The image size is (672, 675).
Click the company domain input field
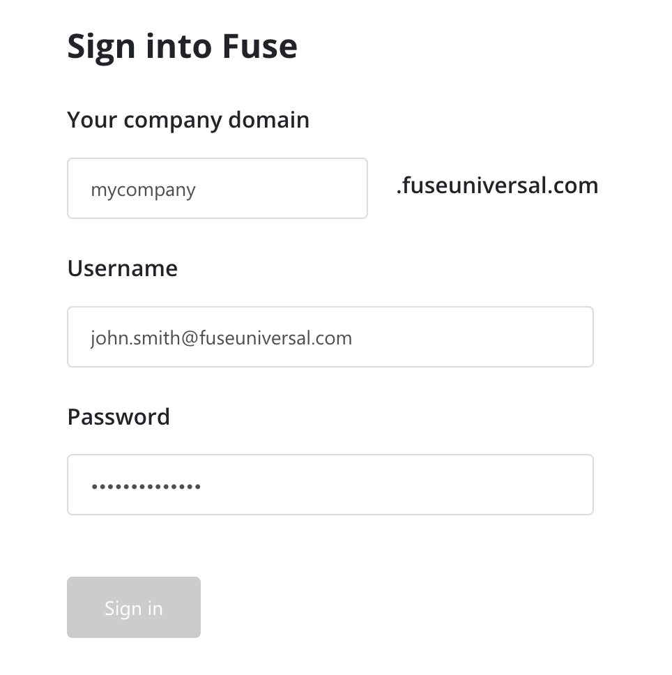pos(217,188)
